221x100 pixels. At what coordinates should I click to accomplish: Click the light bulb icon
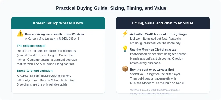coord(125,49)
